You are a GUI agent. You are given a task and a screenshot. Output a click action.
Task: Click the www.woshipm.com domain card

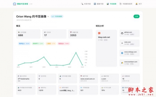129,63
